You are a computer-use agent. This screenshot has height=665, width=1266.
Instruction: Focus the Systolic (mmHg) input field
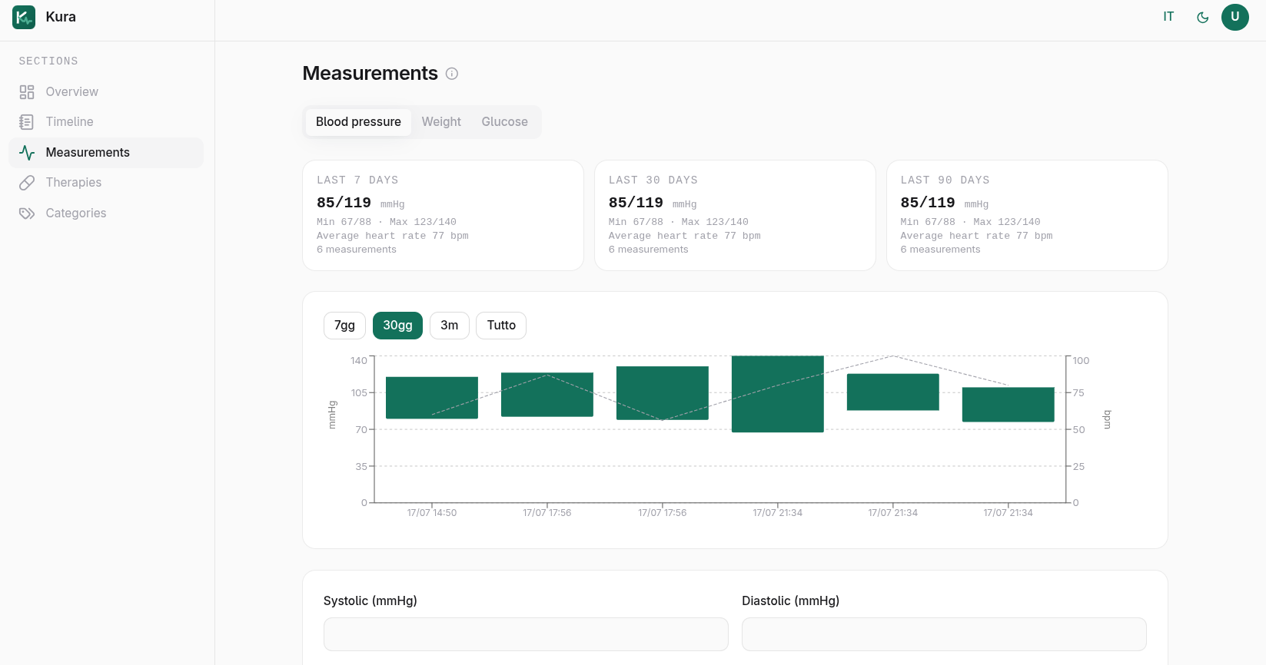(526, 634)
